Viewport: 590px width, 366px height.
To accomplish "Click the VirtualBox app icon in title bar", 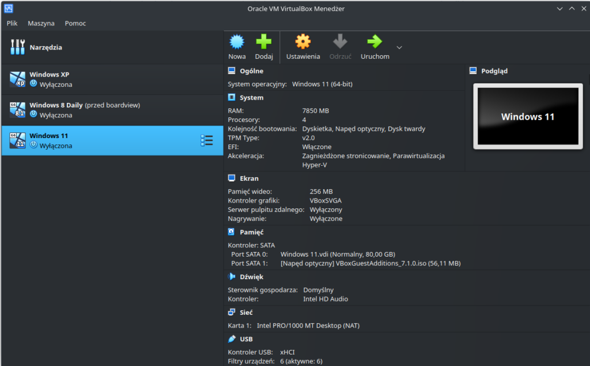I will click(x=9, y=8).
